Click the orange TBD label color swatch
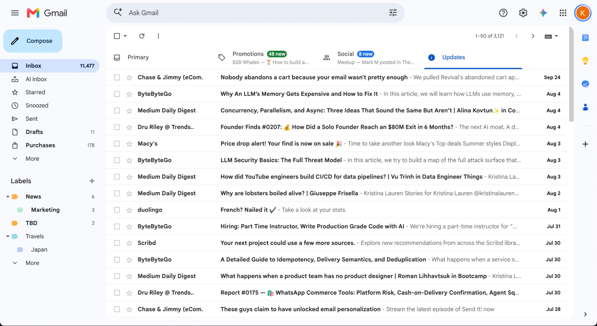This screenshot has width=597, height=326. tap(15, 223)
